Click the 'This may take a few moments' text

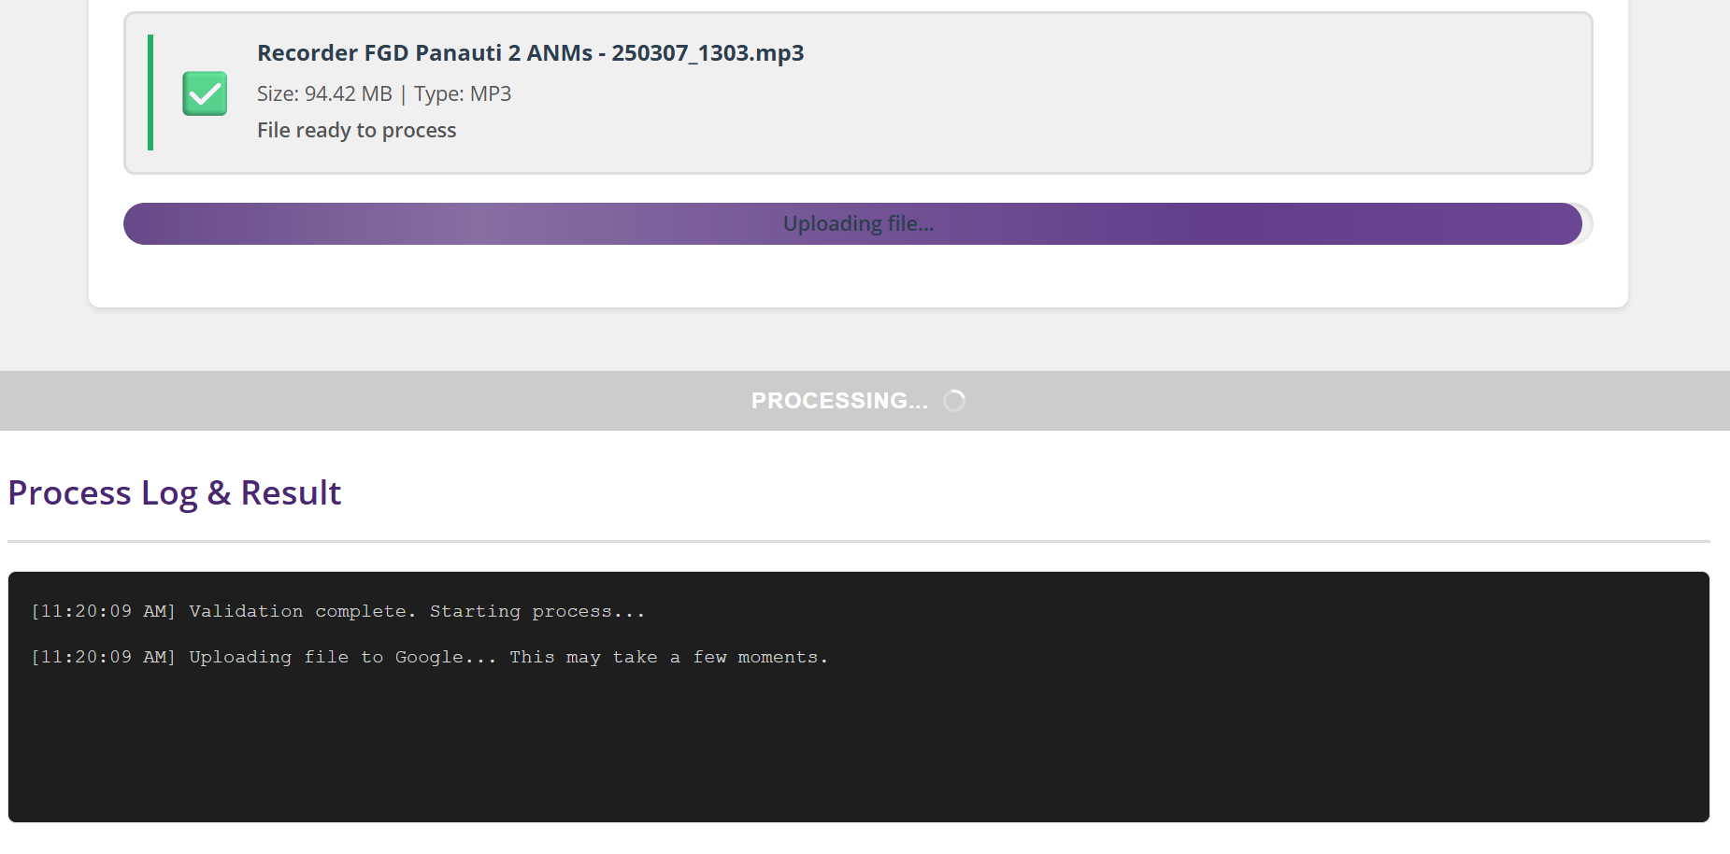coord(669,657)
